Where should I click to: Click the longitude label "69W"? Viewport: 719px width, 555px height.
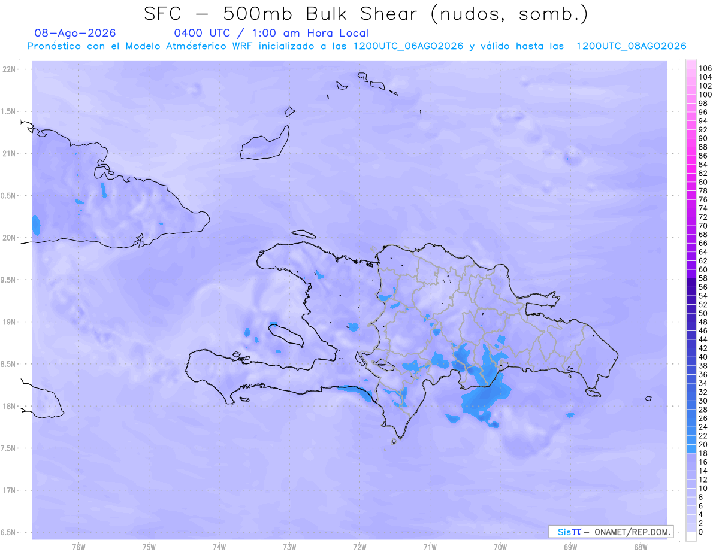click(x=570, y=547)
